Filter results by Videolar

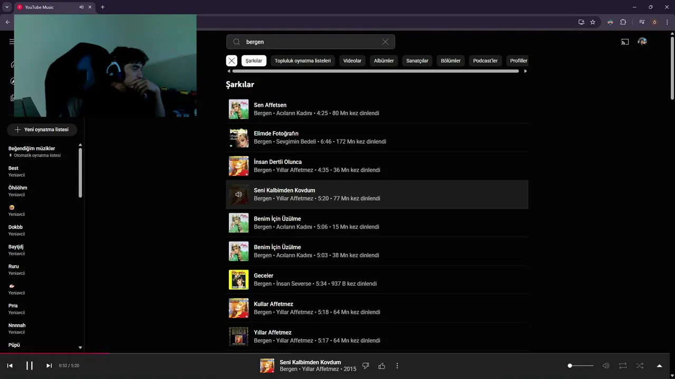[352, 61]
